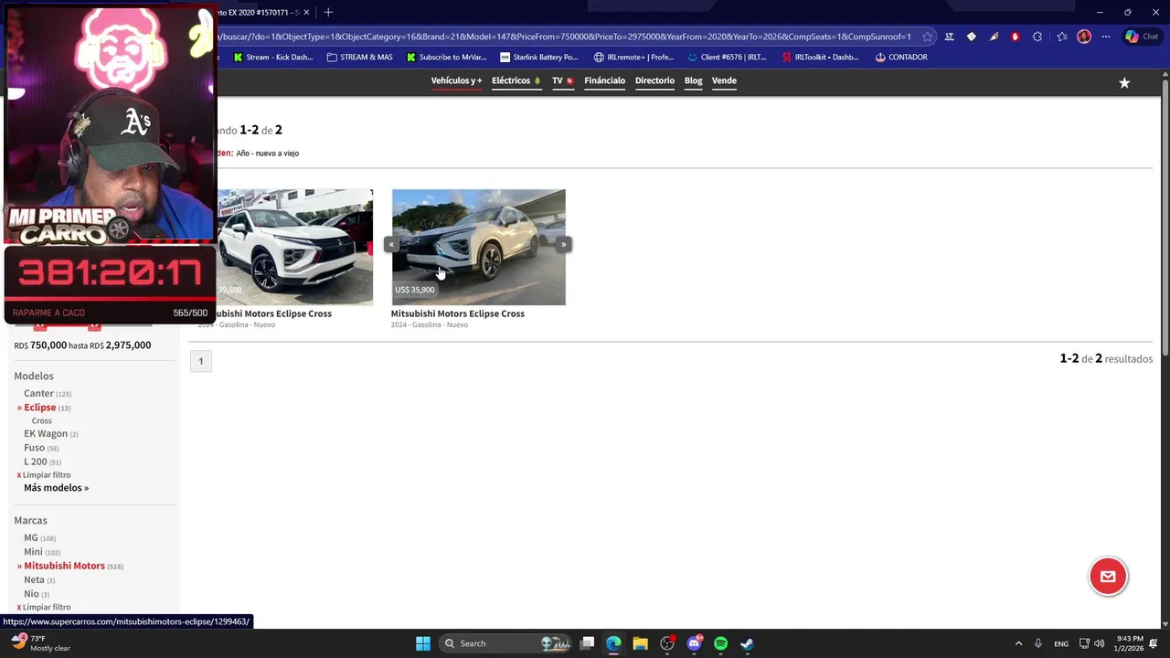Viewport: 1170px width, 658px height.
Task: Open the Subscribe to MrVar bookmark
Action: tap(446, 57)
